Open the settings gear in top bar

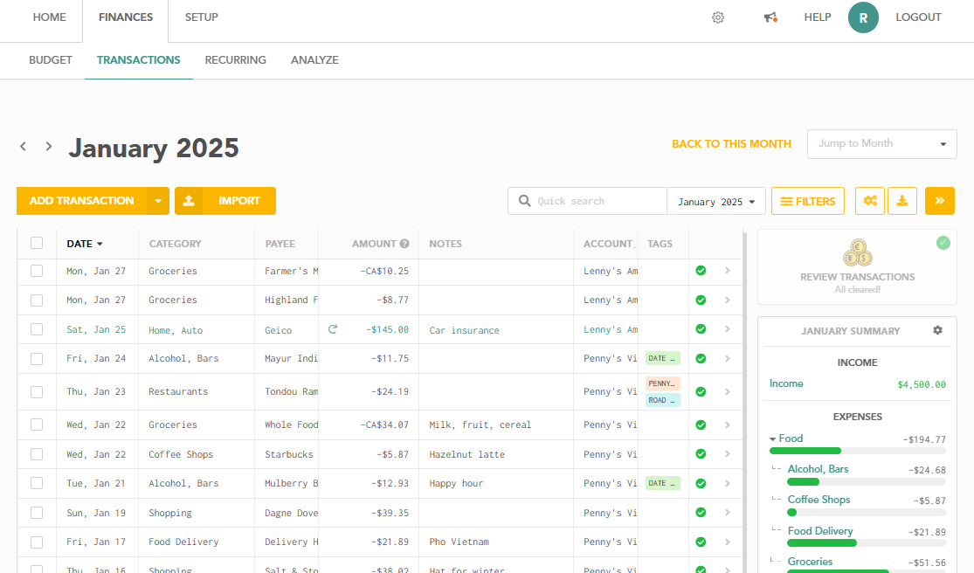pyautogui.click(x=718, y=17)
